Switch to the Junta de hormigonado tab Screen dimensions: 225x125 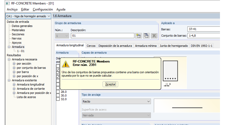tap(173, 46)
